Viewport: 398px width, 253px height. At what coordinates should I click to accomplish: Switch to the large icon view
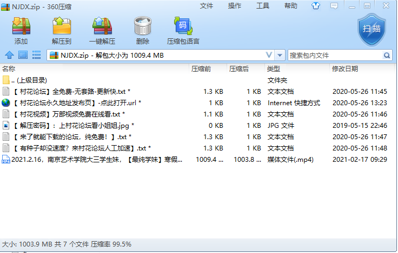(23, 55)
